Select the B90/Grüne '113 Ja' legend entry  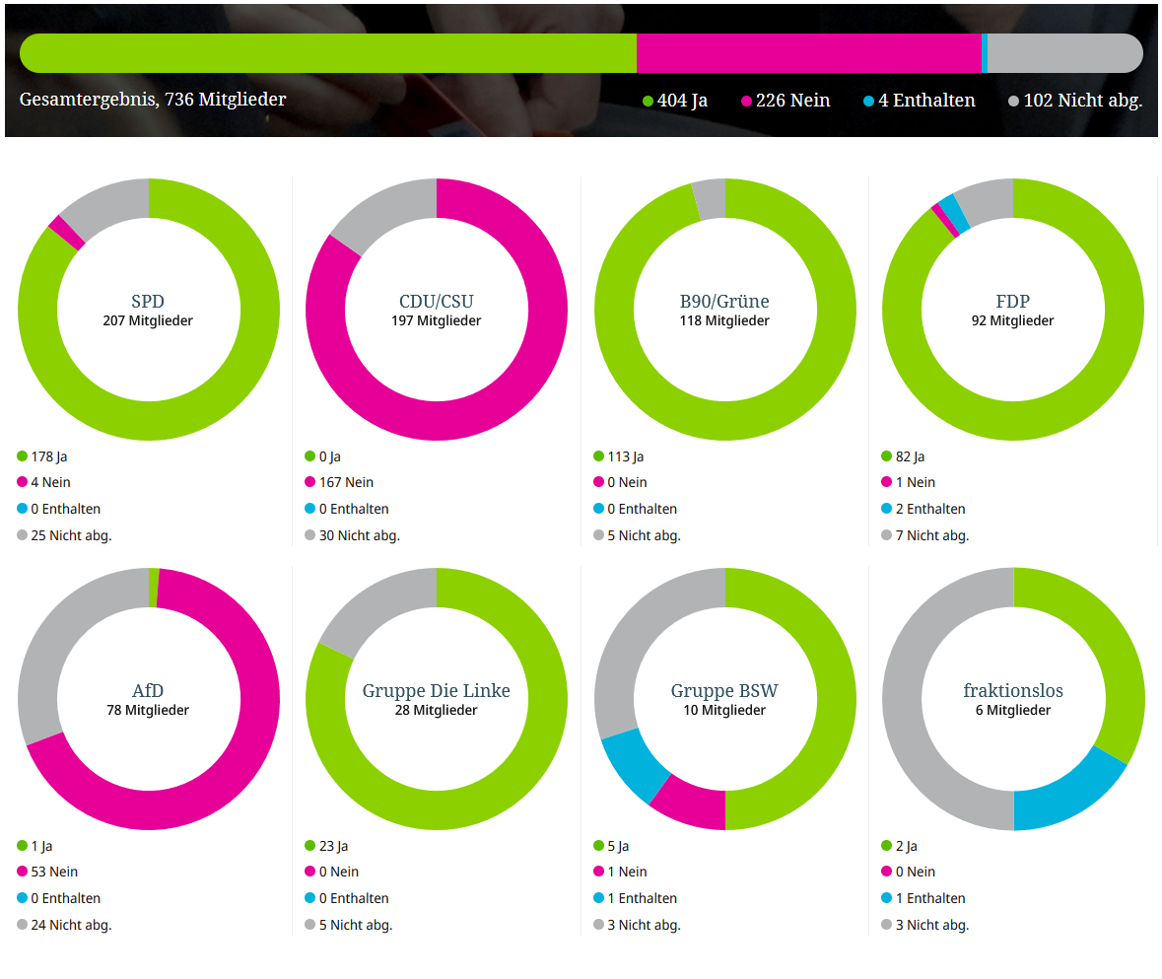pyautogui.click(x=619, y=456)
